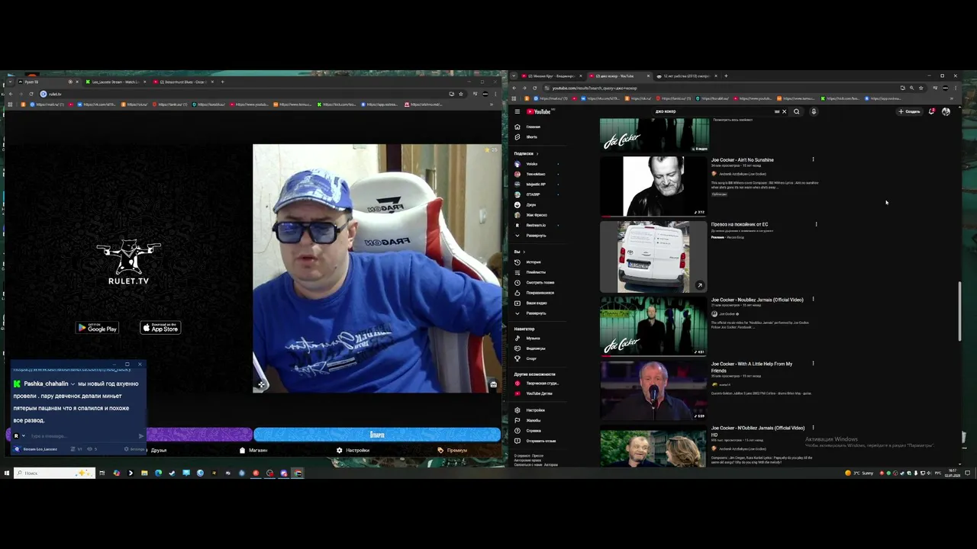Click the rulet.tv address bar

click(244, 94)
